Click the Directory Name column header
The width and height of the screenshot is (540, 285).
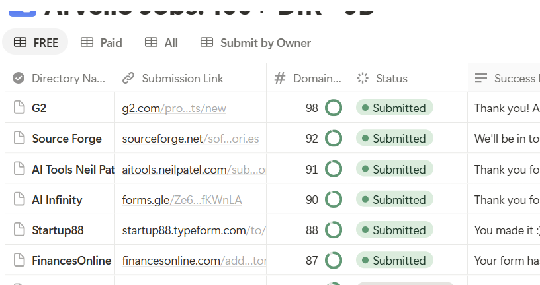60,79
